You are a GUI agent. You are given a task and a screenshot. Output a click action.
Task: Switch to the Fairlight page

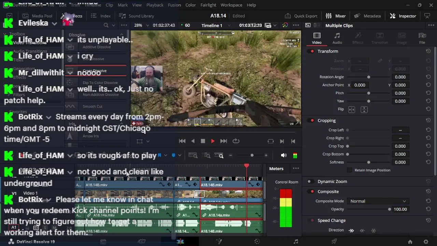(x=296, y=242)
